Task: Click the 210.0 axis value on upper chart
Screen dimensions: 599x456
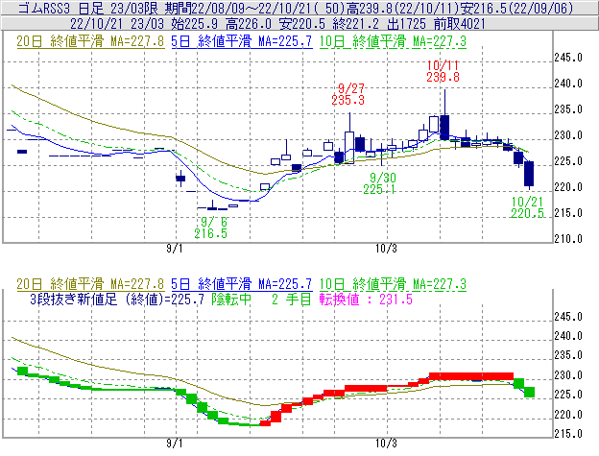Action: point(568,239)
